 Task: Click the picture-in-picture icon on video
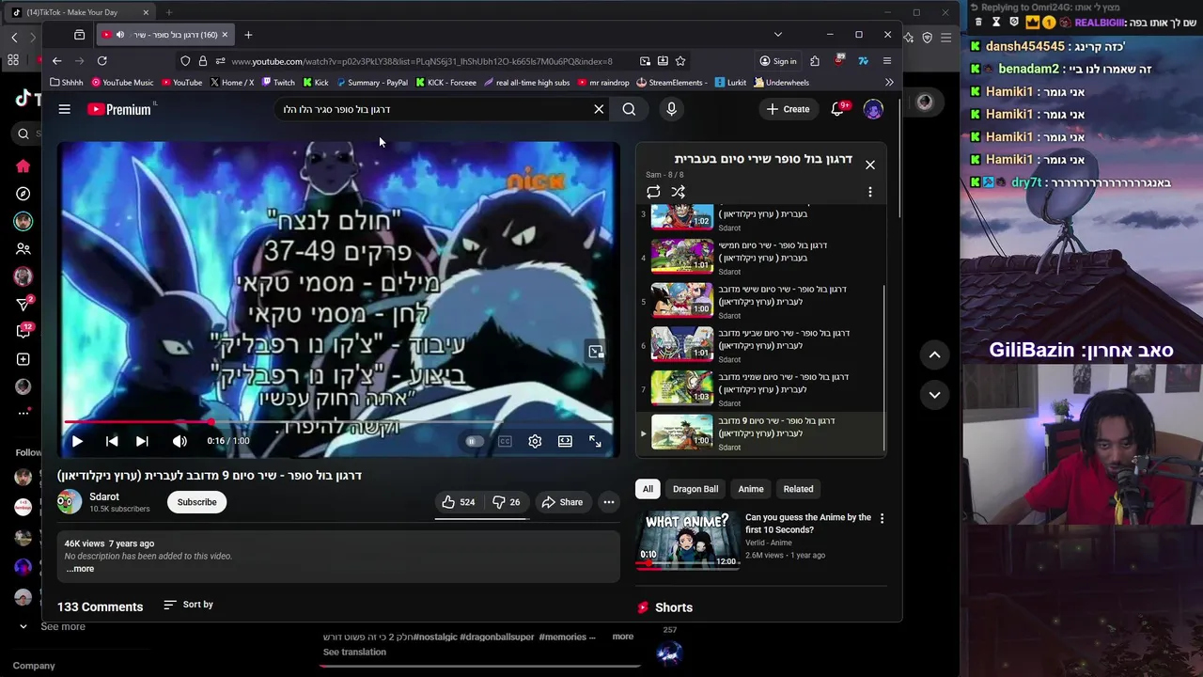(596, 352)
